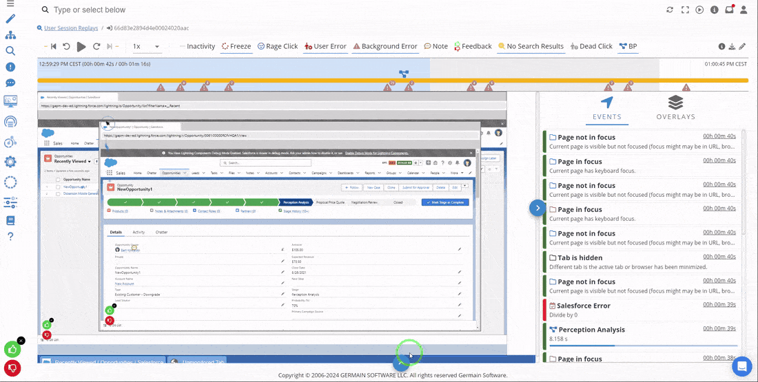Open the notifications inbox with the red dot
Viewport: 758px width, 382px height.
point(729,9)
